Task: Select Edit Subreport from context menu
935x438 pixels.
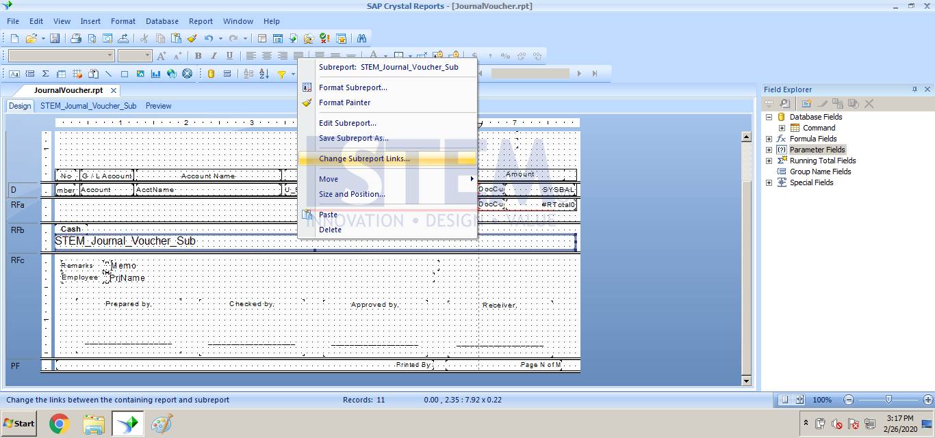Action: pyautogui.click(x=387, y=123)
